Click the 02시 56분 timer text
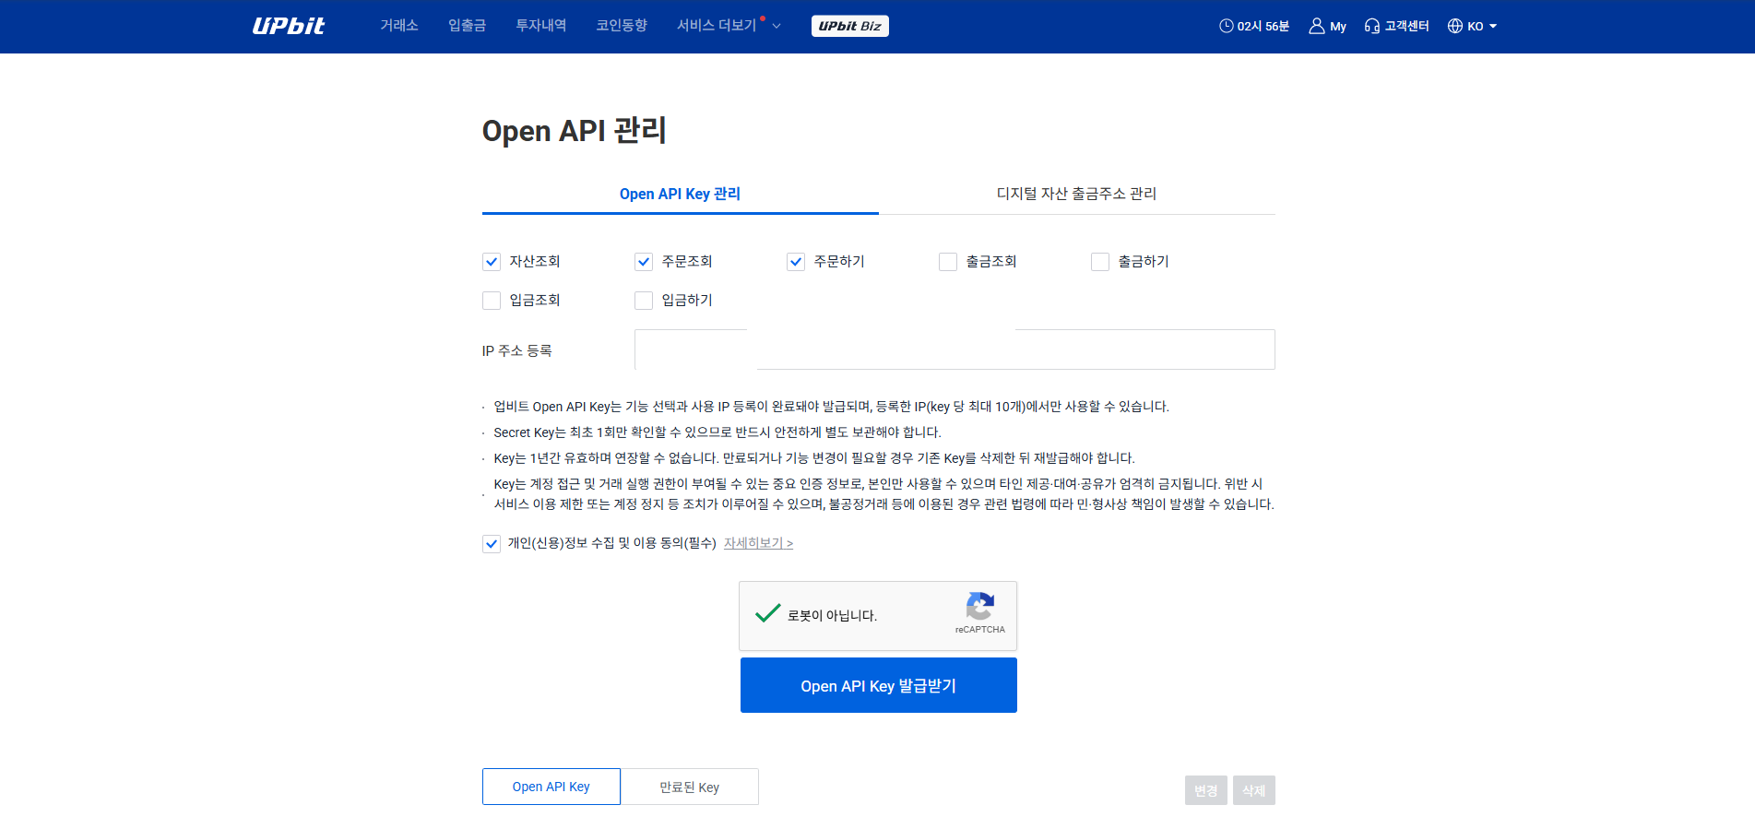1755x817 pixels. click(1263, 26)
